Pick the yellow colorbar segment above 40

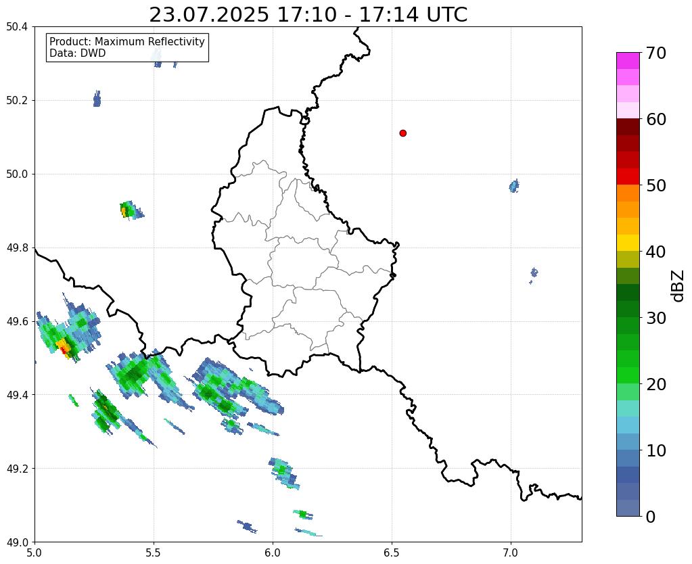tap(628, 243)
